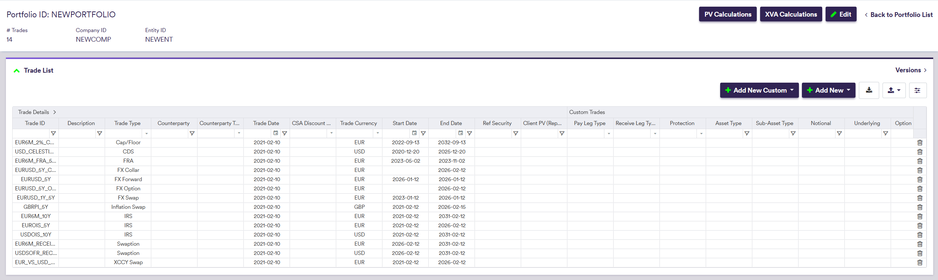Open the upload icon dropdown
938x280 pixels.
coord(894,90)
